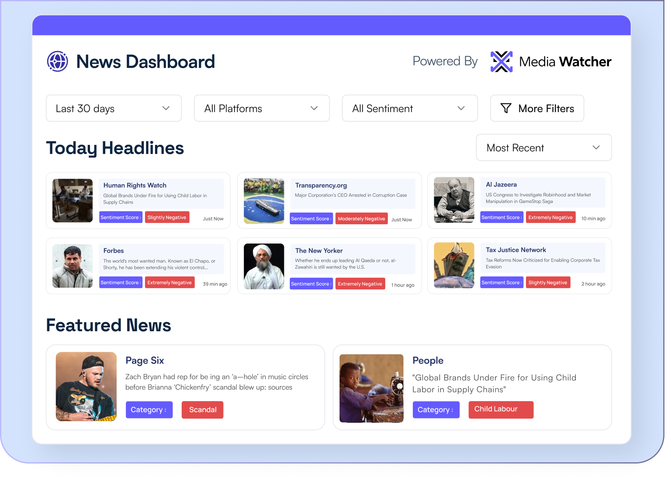The width and height of the screenshot is (671, 484).
Task: Click the '39 min ago' timestamp
Action: pos(215,284)
